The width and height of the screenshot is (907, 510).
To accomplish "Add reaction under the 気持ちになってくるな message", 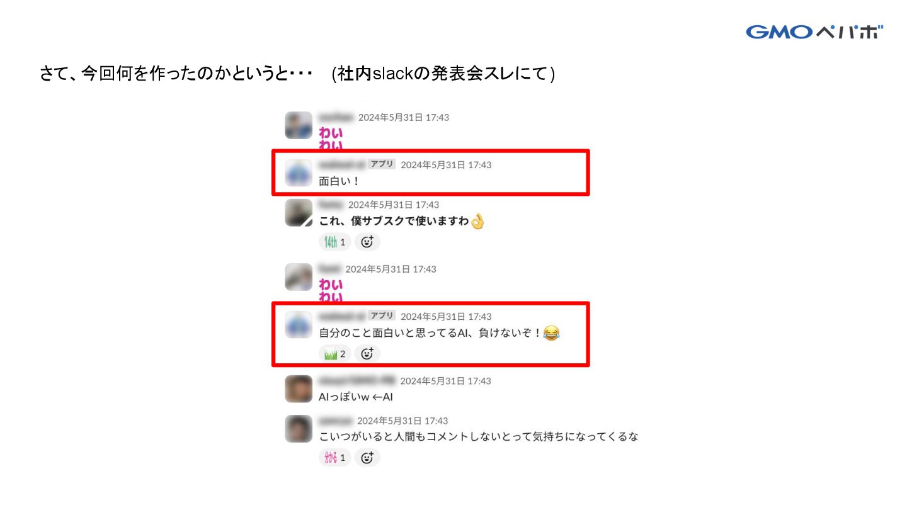I will pos(367,458).
